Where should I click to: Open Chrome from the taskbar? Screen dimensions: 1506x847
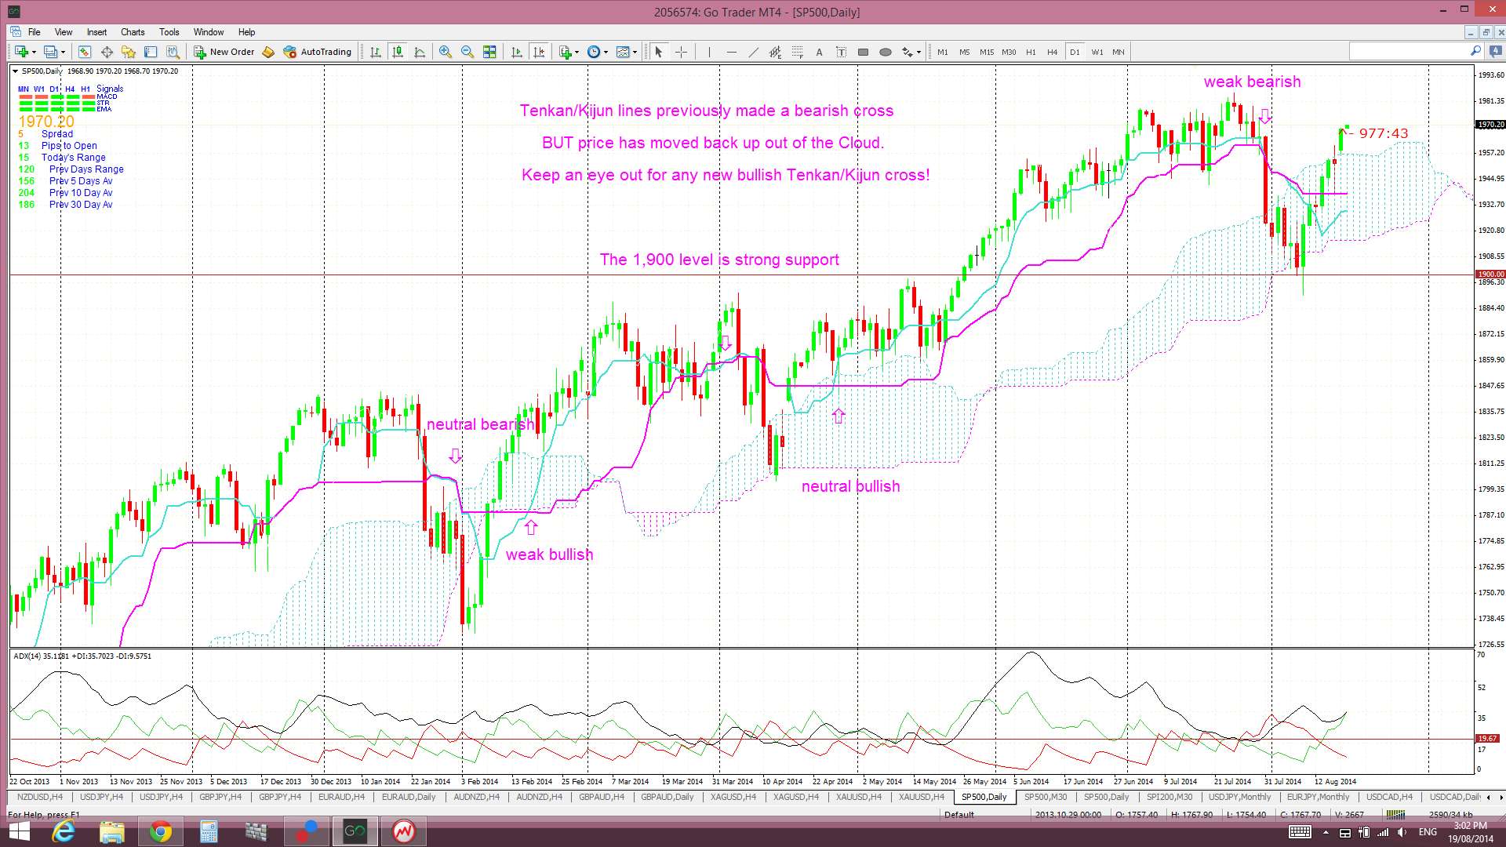[x=160, y=831]
